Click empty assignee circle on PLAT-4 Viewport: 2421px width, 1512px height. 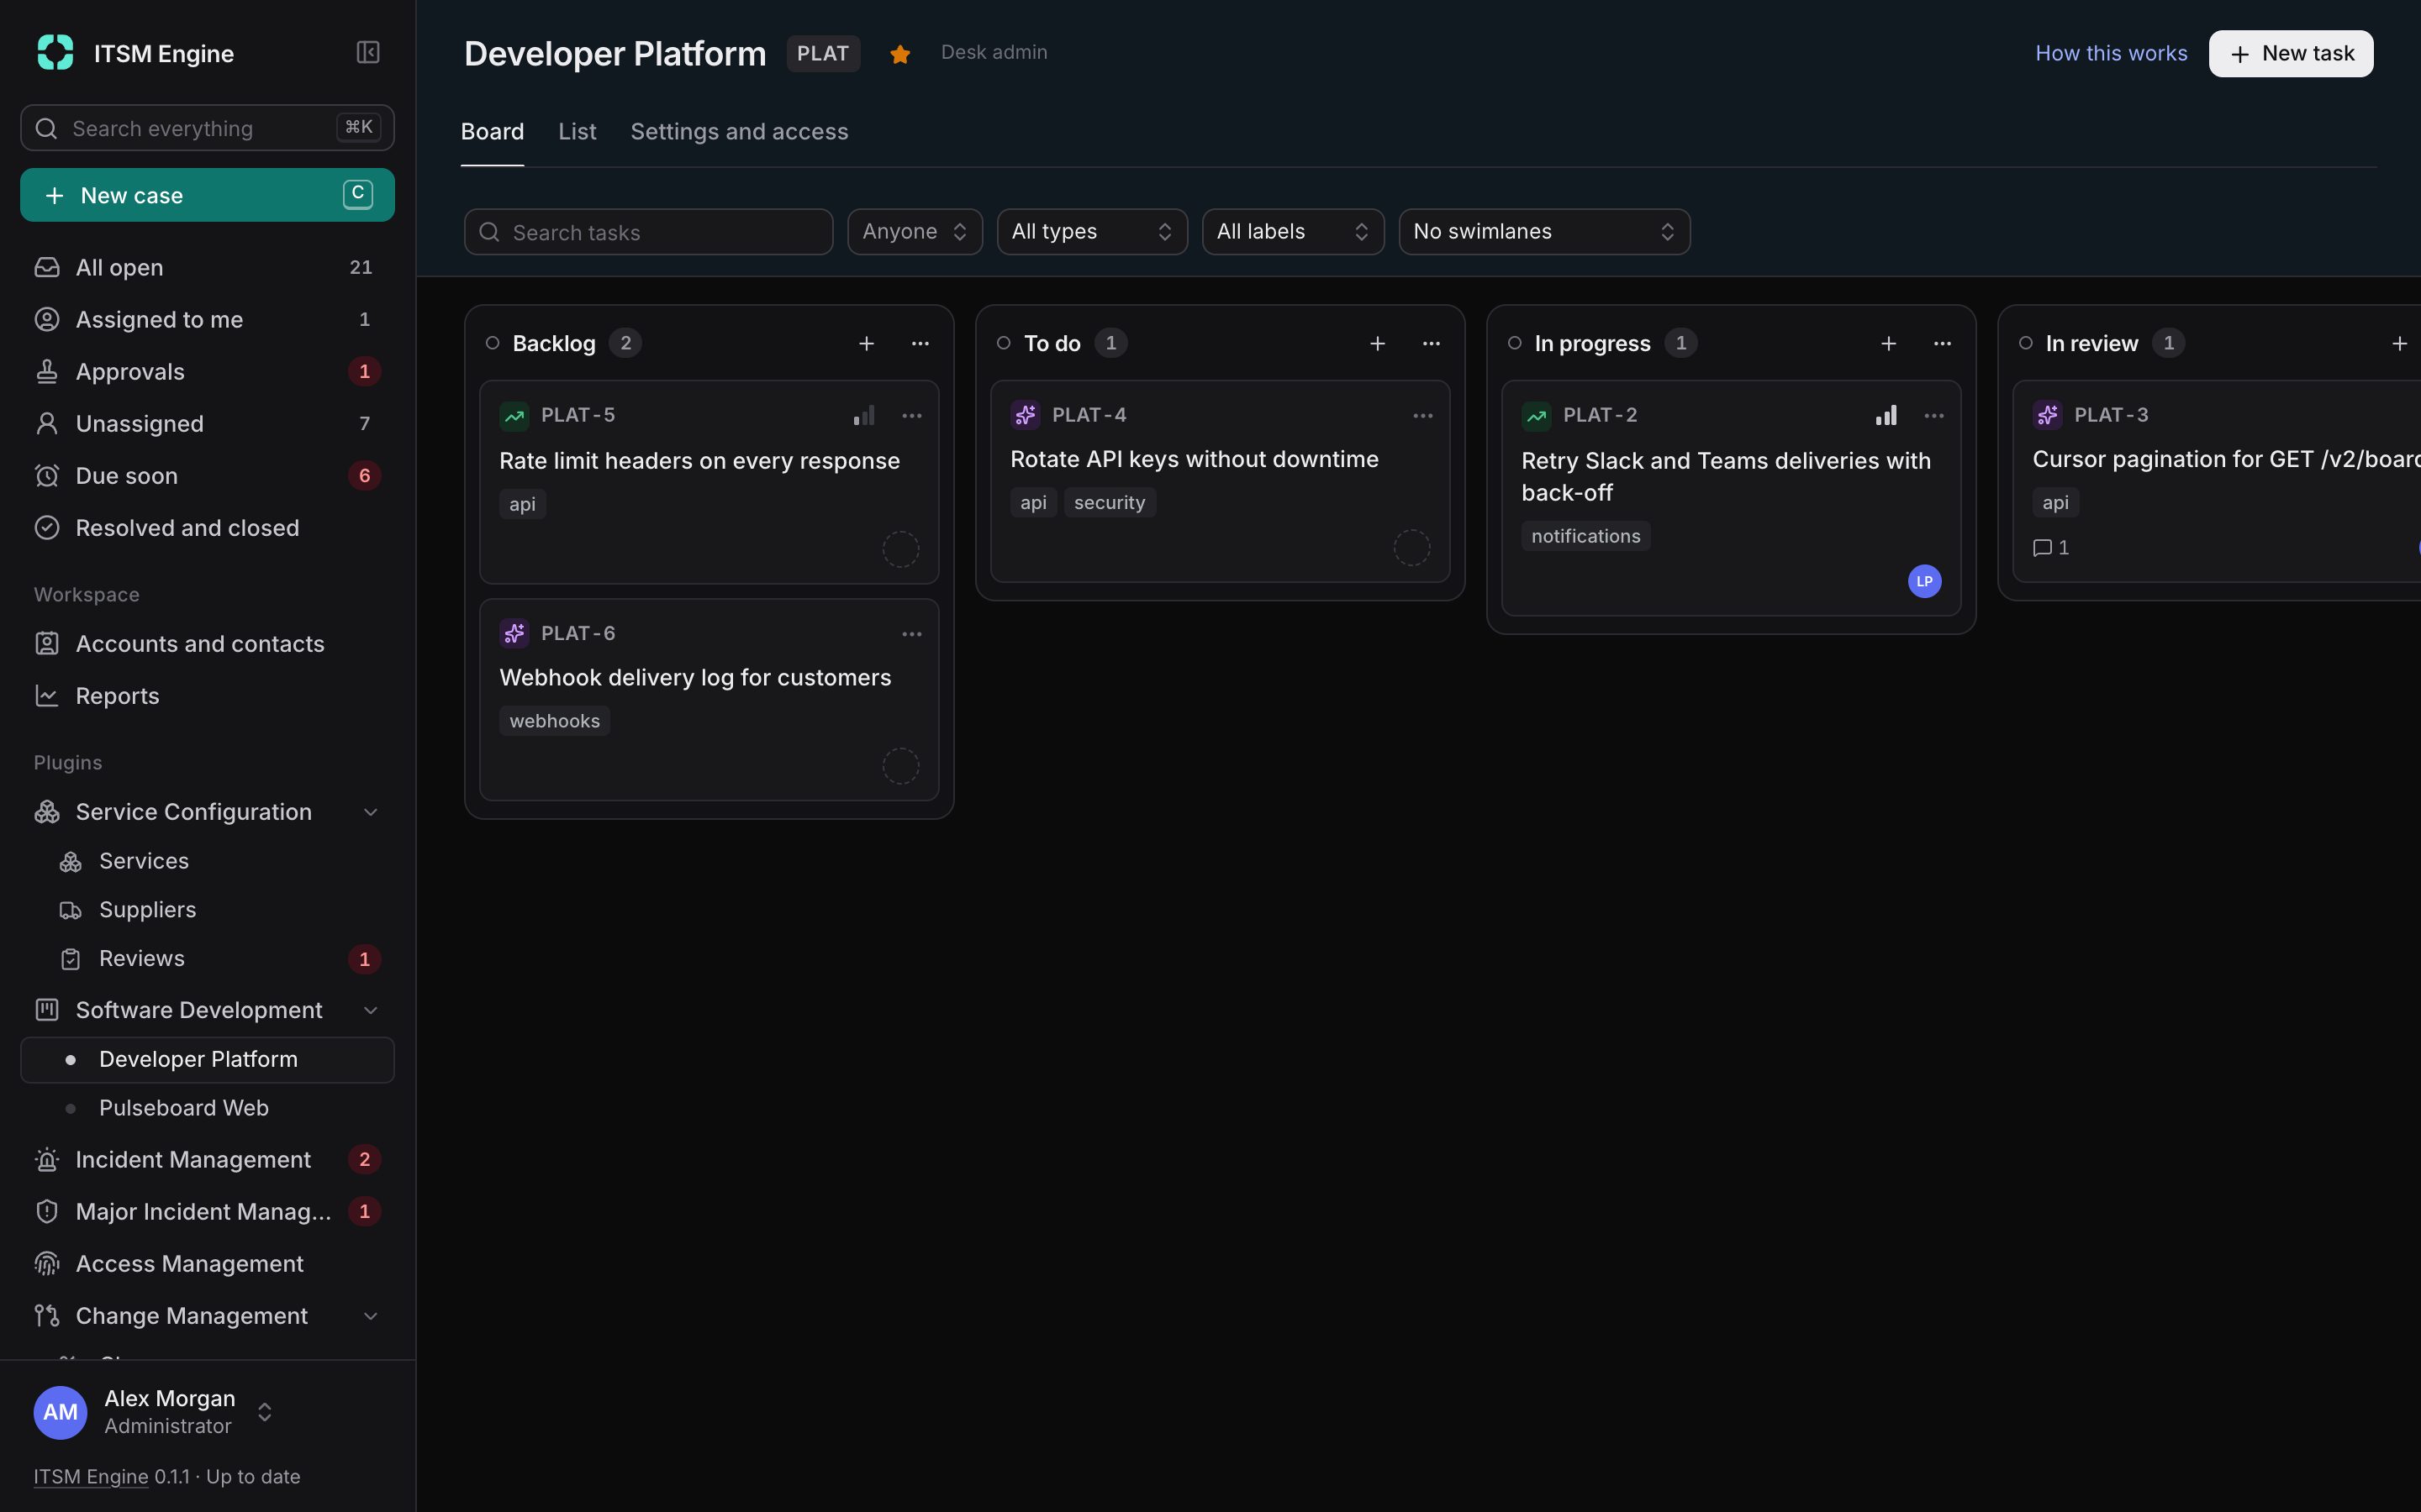click(1411, 547)
